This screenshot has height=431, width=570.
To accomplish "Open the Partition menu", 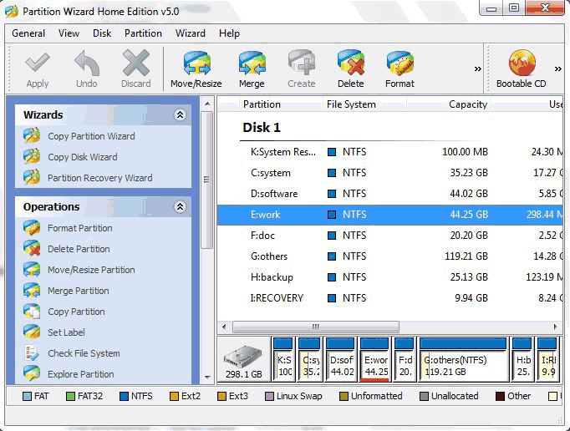I will (143, 33).
